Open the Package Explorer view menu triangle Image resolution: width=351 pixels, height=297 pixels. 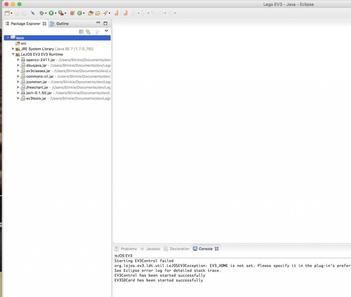coord(106,31)
